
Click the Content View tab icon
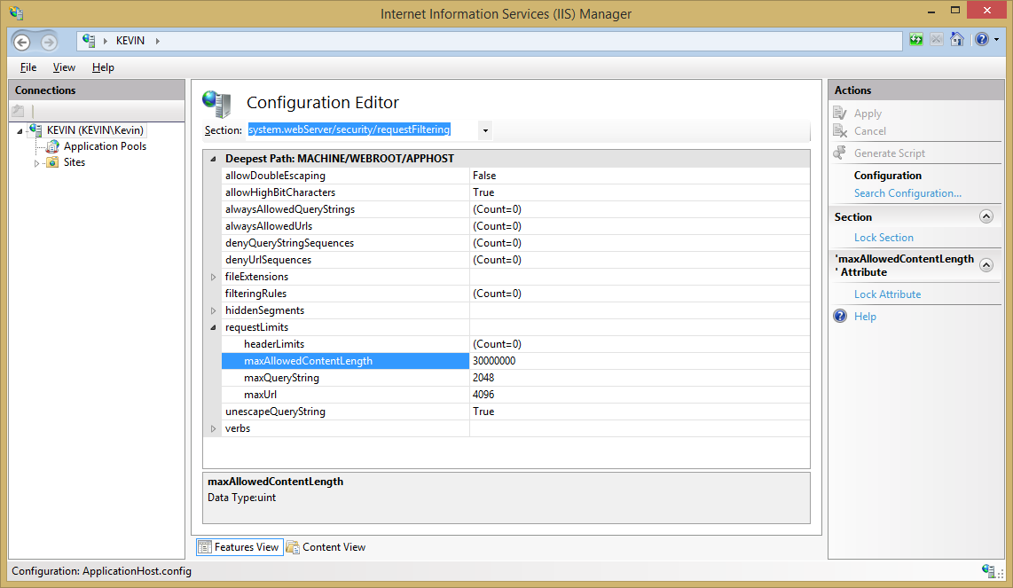point(293,547)
